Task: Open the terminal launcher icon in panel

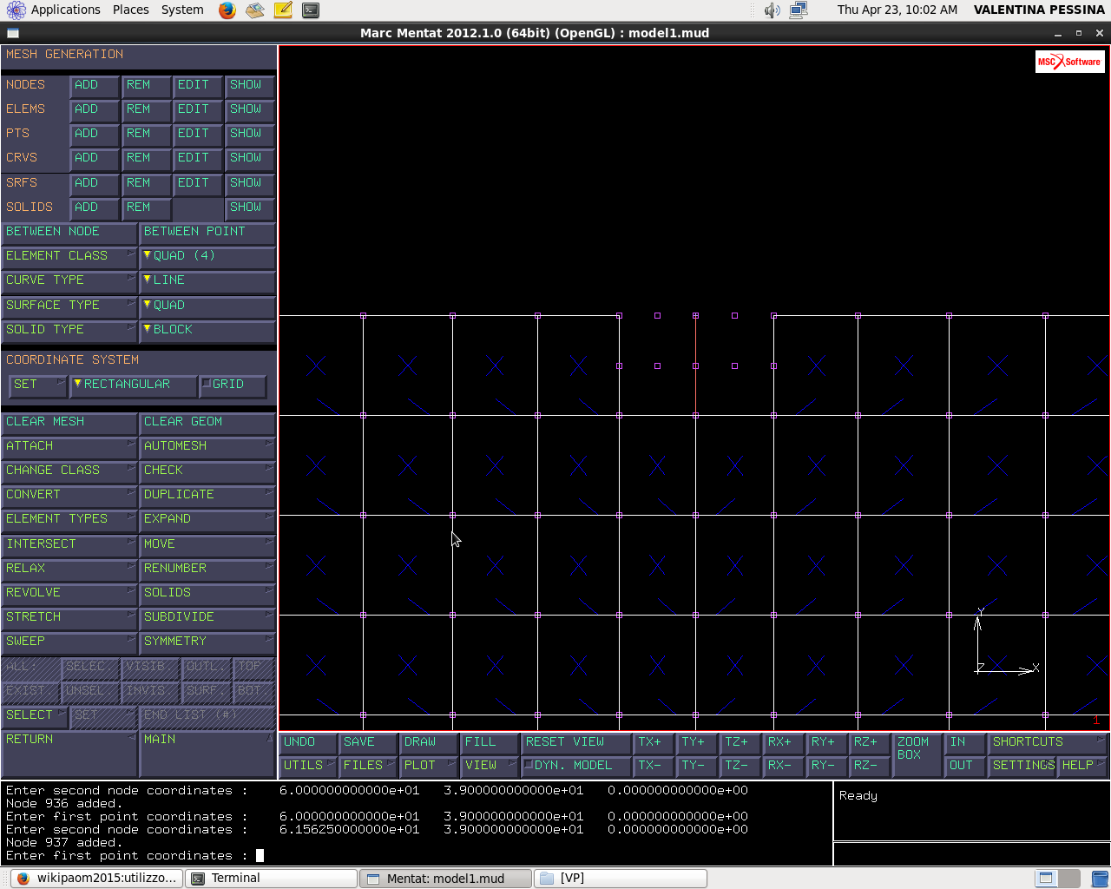Action: click(x=311, y=10)
